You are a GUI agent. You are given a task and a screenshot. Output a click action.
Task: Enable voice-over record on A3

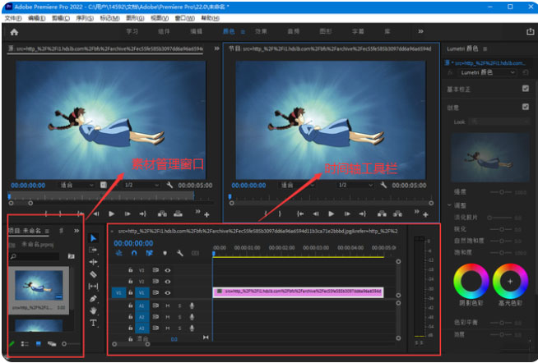pos(192,328)
